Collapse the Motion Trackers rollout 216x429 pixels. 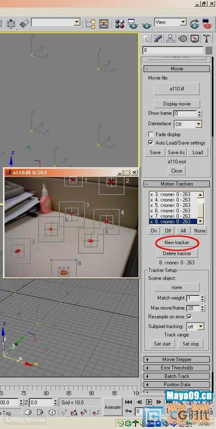177,184
